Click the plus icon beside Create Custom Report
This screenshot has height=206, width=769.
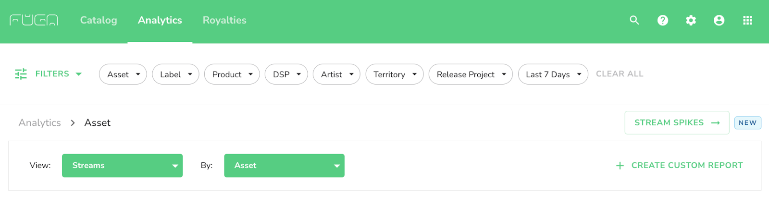point(620,166)
